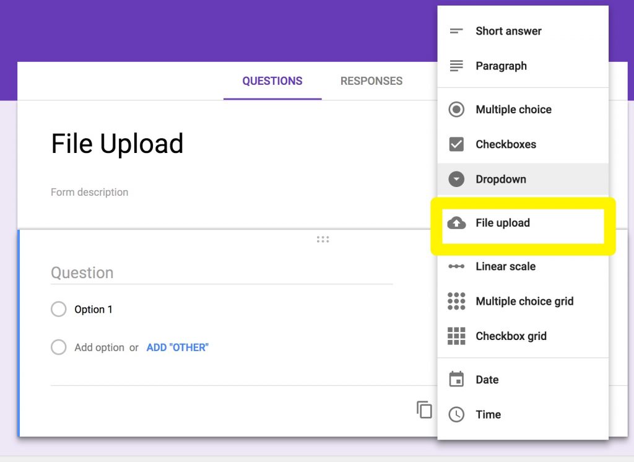Choose Linear scale question type
This screenshot has height=462, width=634.
click(523, 266)
